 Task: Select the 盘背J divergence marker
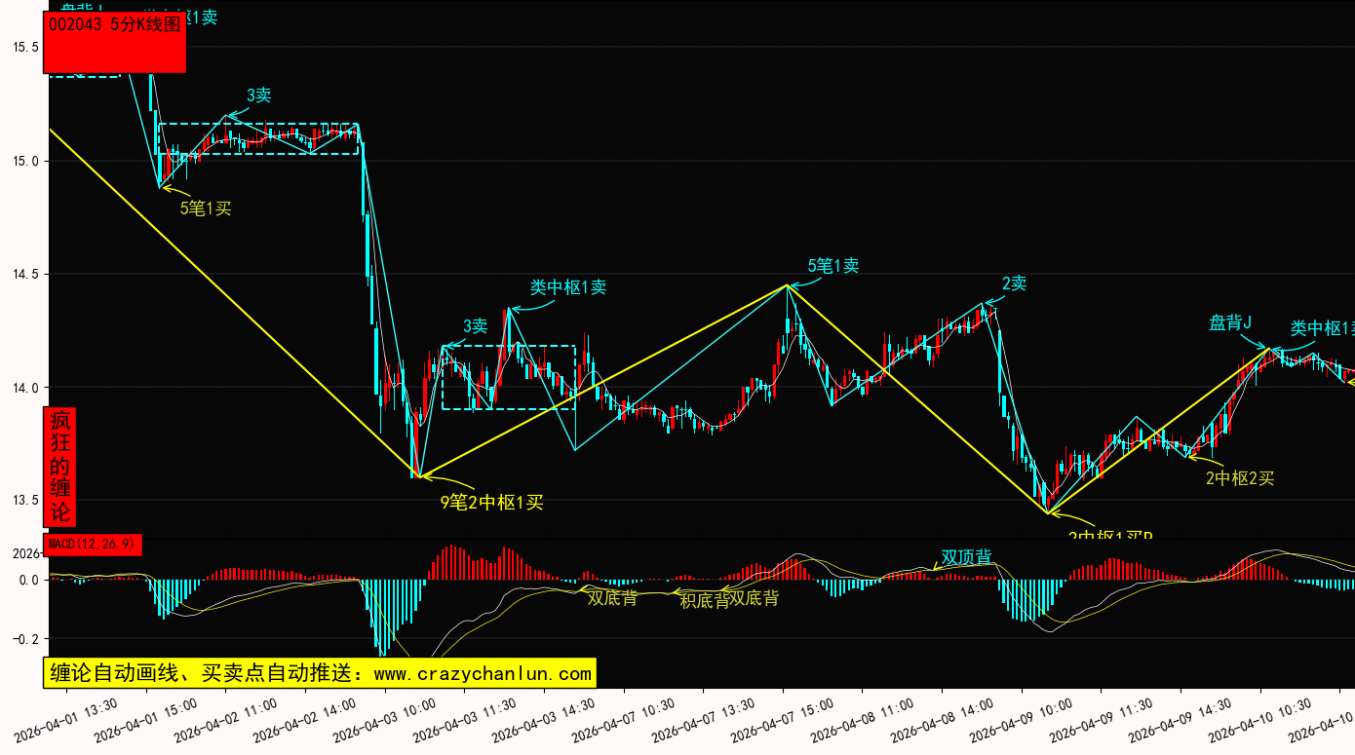(x=1230, y=322)
